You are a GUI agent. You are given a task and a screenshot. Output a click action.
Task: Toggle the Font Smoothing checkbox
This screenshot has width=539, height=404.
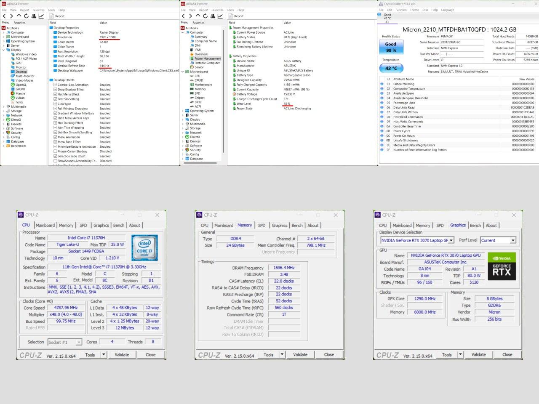[55, 99]
